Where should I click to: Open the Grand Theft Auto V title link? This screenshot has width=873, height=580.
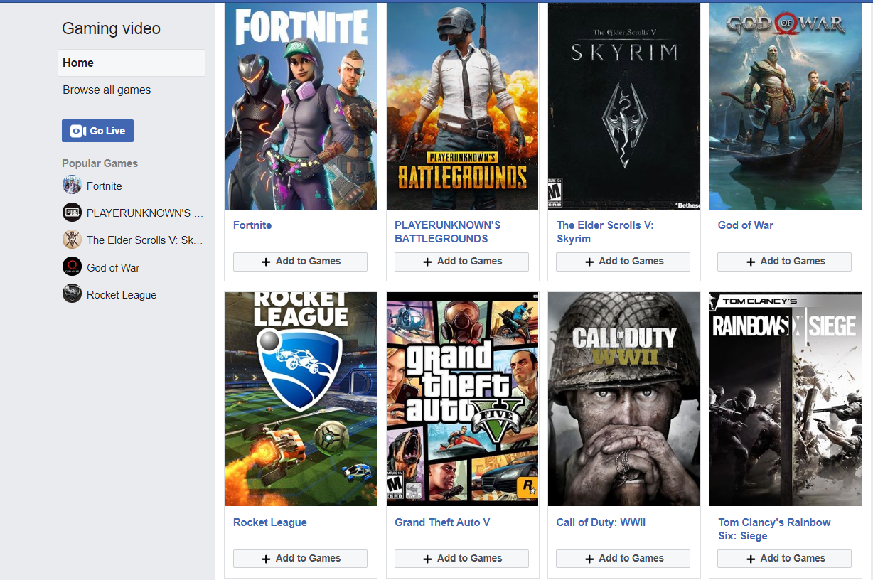click(442, 522)
